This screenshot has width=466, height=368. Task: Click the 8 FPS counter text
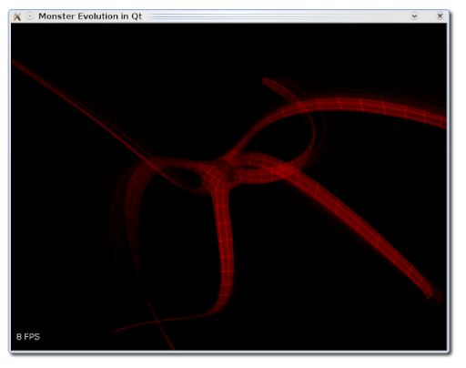point(28,337)
